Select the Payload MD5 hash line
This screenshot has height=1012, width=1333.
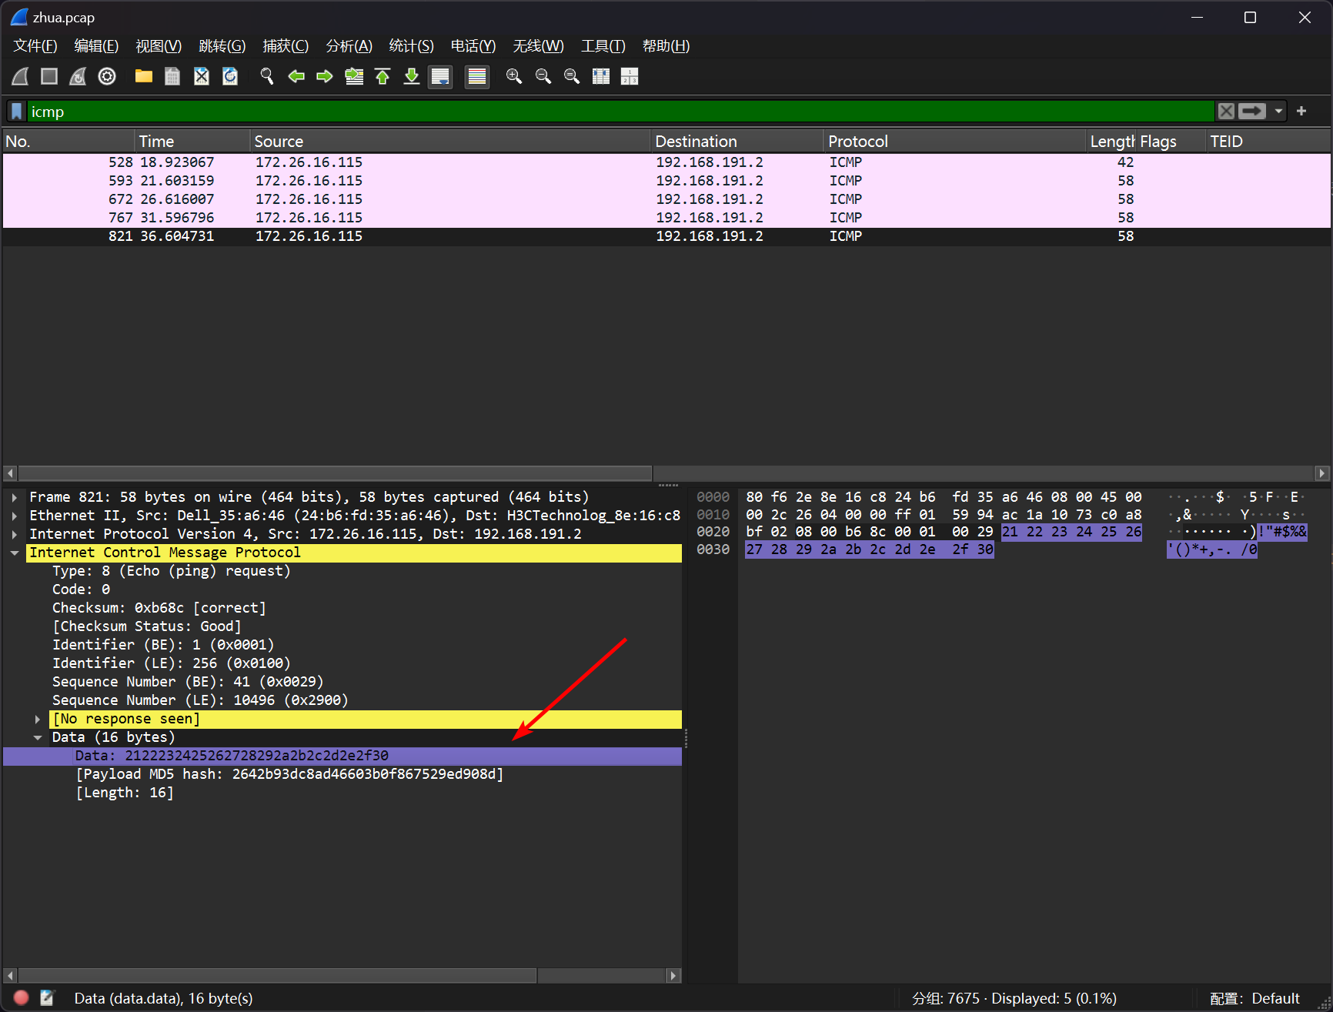point(289,774)
